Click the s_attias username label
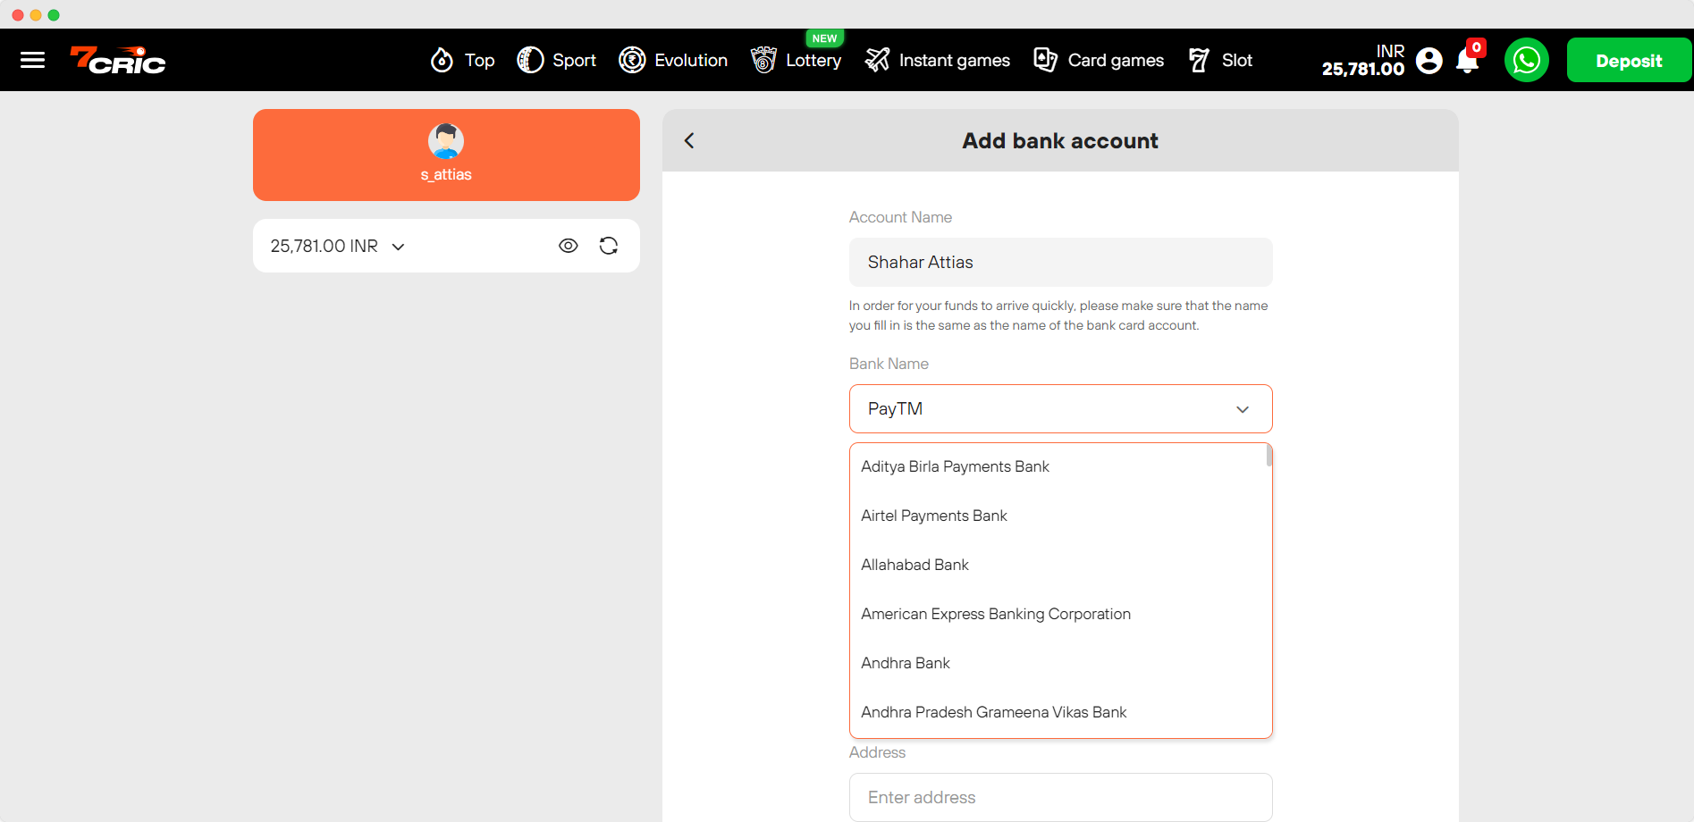Viewport: 1694px width, 822px height. click(x=446, y=174)
